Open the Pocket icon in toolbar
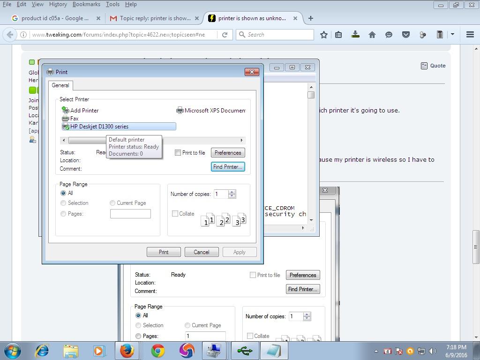 [405, 35]
